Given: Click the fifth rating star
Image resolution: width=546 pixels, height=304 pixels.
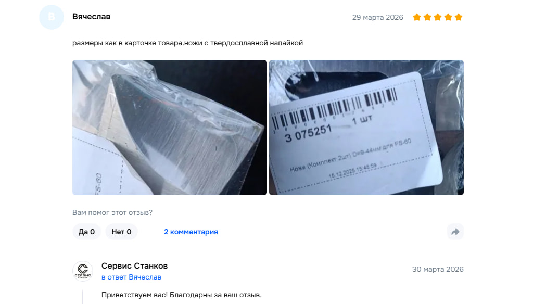Looking at the screenshot, I should (x=459, y=17).
